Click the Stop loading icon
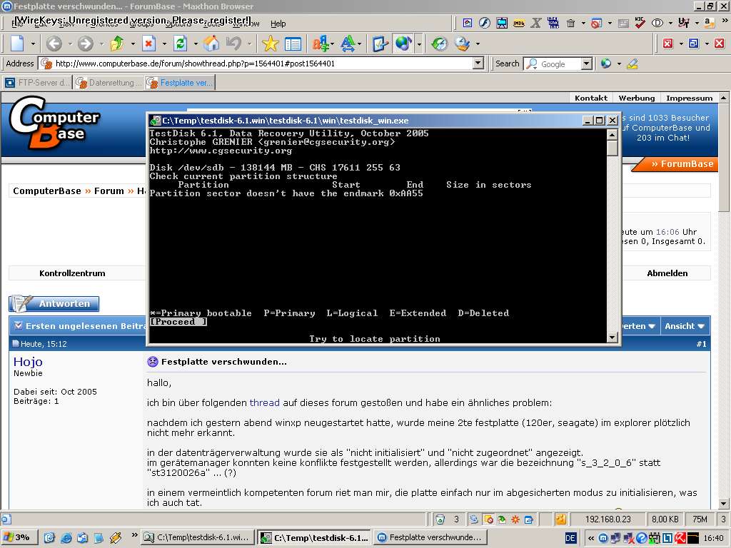 tap(148, 44)
